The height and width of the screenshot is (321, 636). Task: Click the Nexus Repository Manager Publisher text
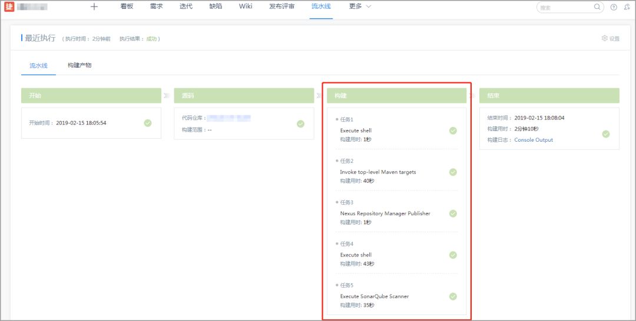(385, 213)
